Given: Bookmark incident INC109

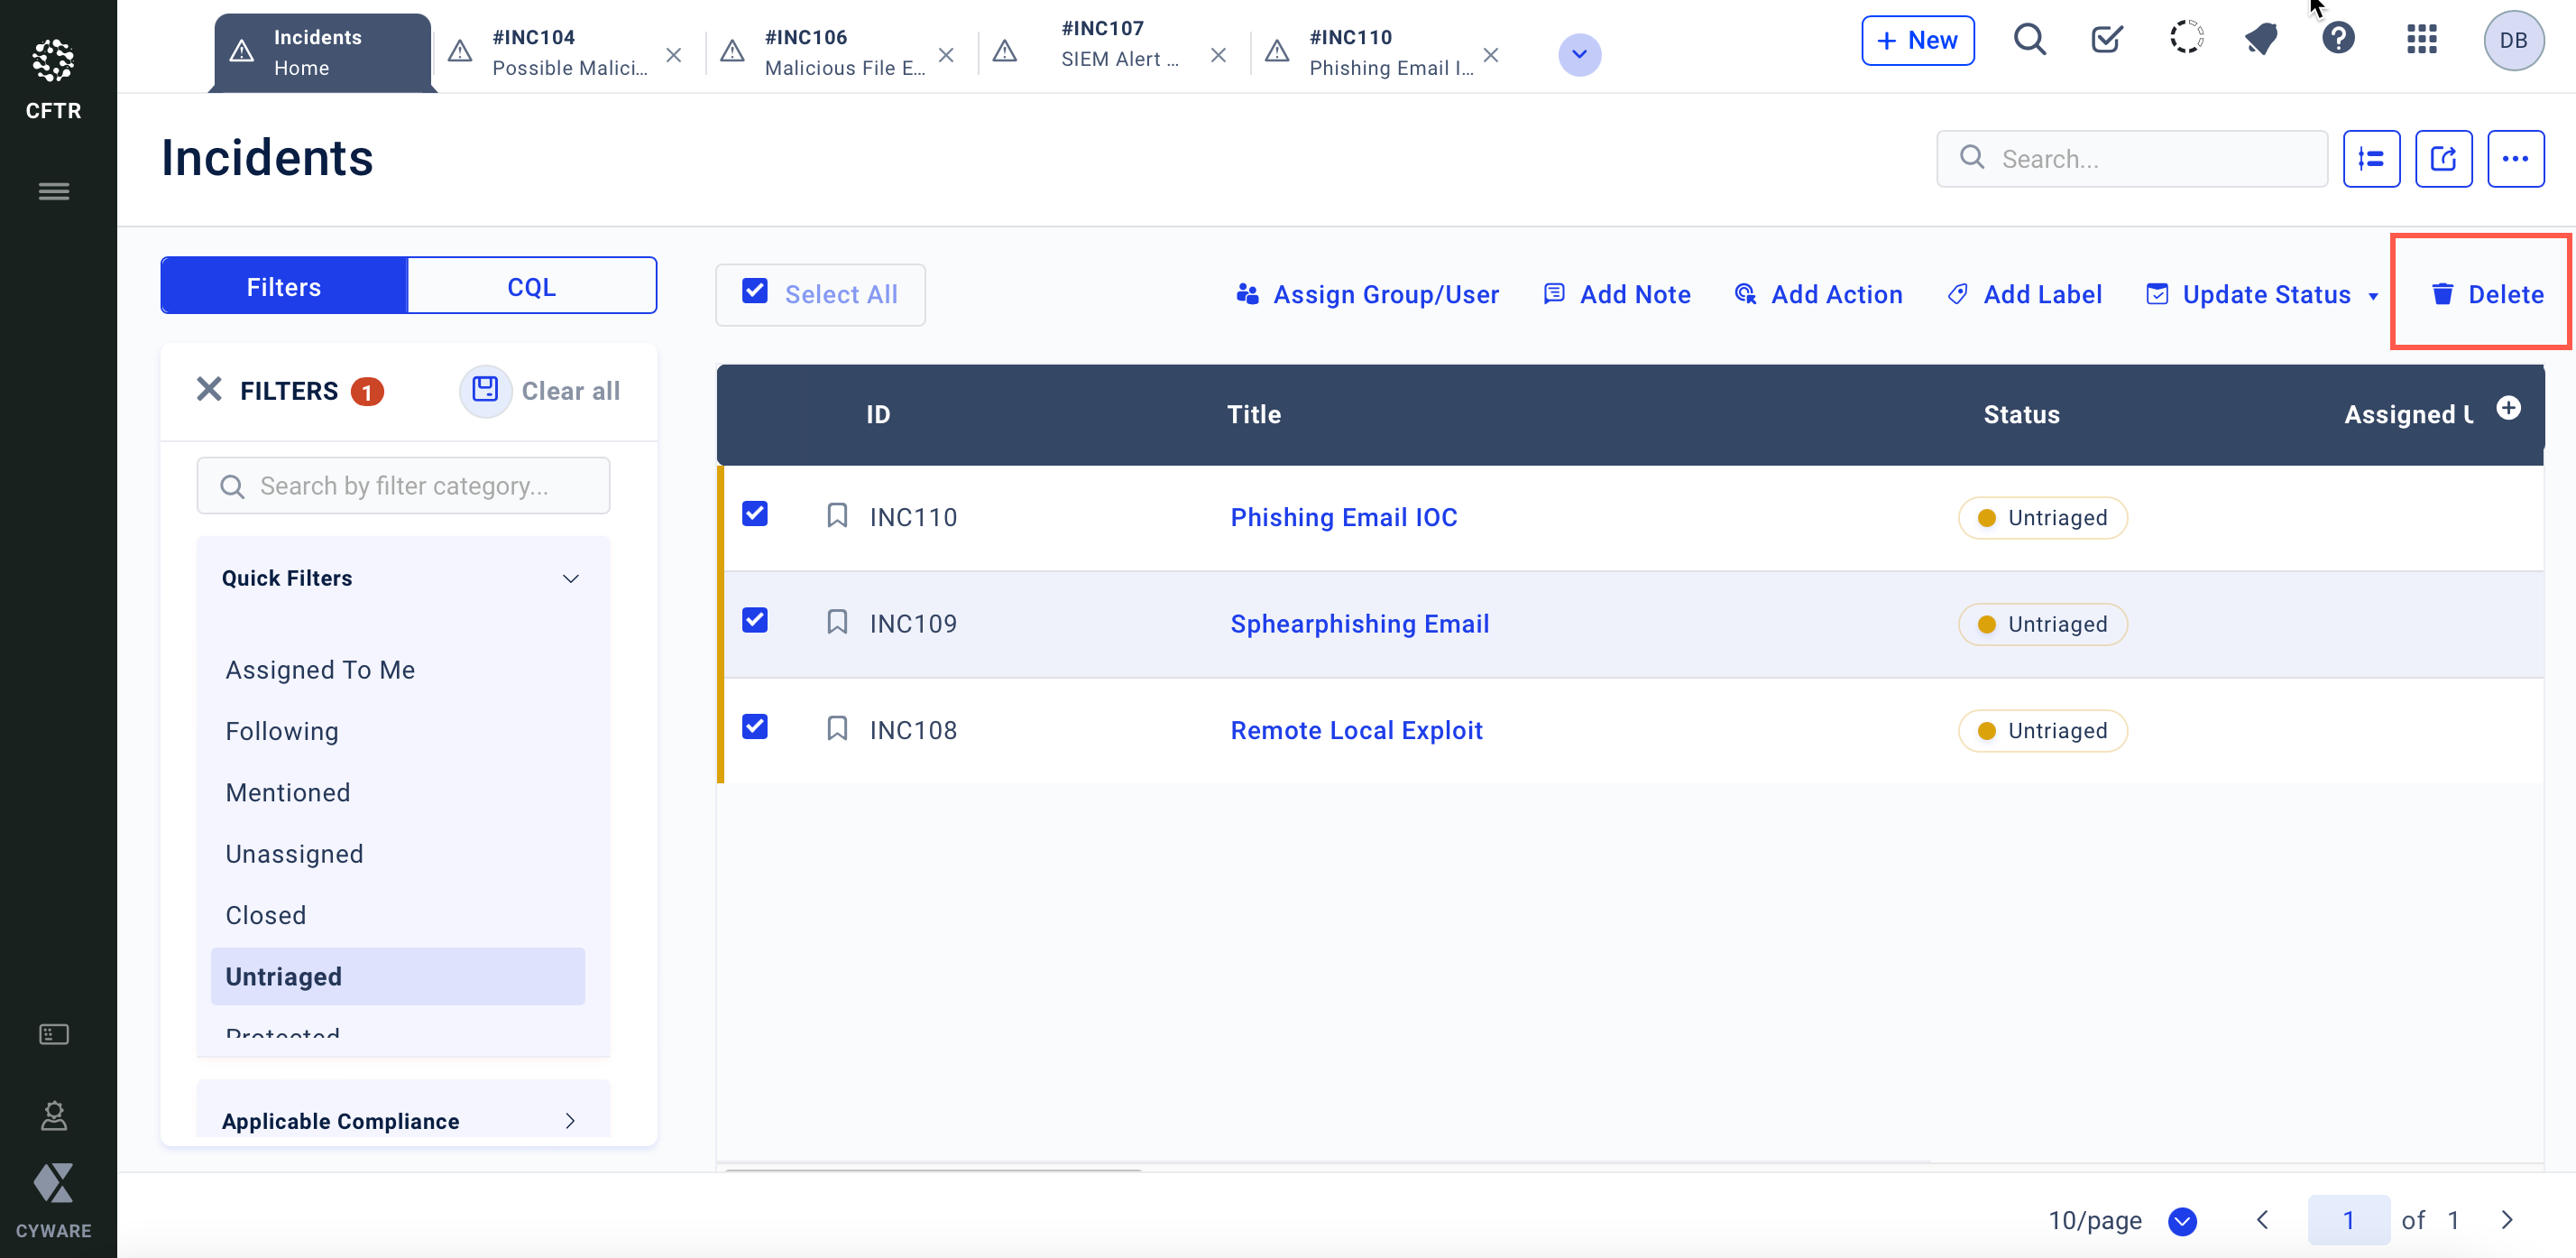Looking at the screenshot, I should coord(837,623).
